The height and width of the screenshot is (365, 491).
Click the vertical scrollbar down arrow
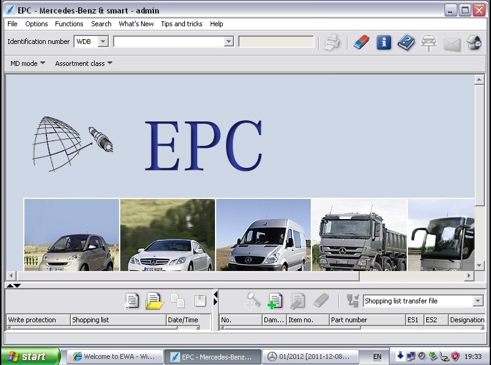479,266
